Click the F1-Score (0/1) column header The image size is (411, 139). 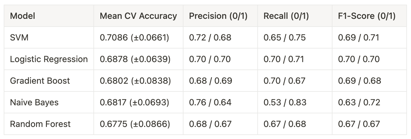[367, 16]
